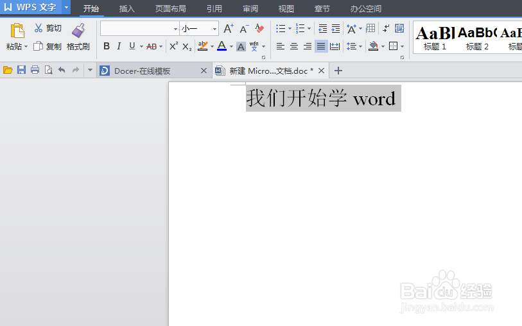Open the 视图 ribbon tab
Screen dimensions: 522x326
(286, 8)
